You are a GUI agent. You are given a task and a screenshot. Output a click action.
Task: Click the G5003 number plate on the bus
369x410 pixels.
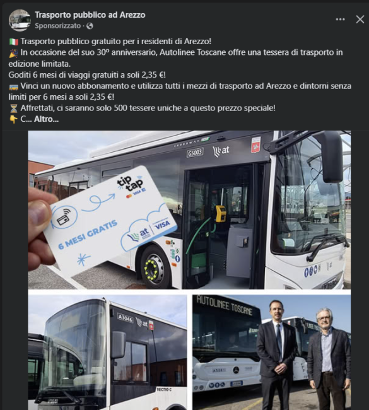pos(195,153)
